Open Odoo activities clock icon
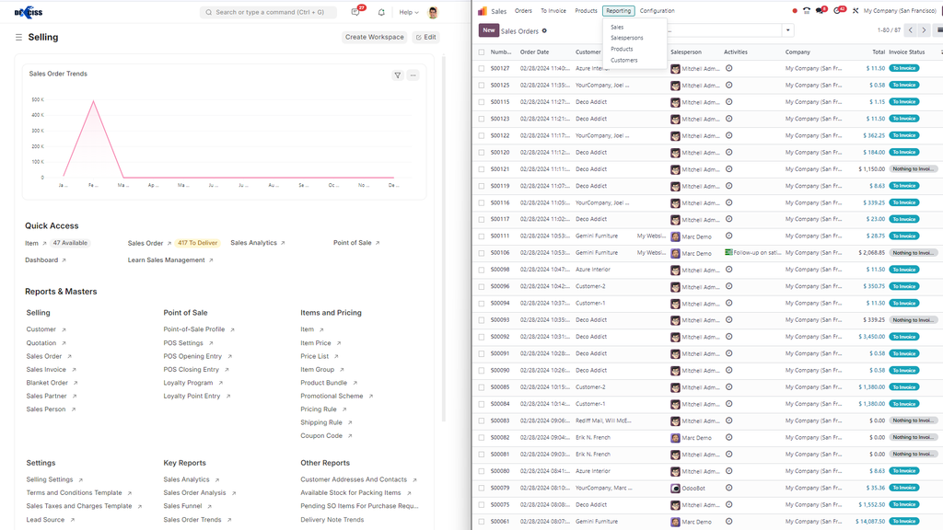 [x=837, y=11]
